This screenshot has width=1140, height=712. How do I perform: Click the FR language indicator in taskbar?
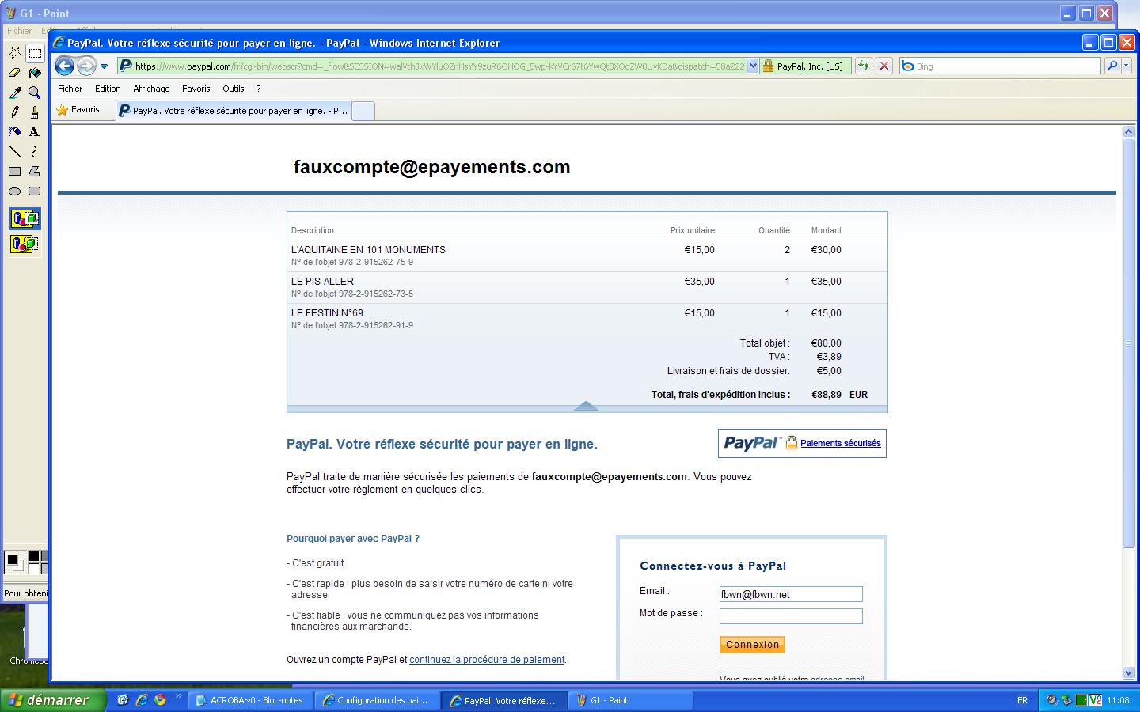click(x=1022, y=700)
